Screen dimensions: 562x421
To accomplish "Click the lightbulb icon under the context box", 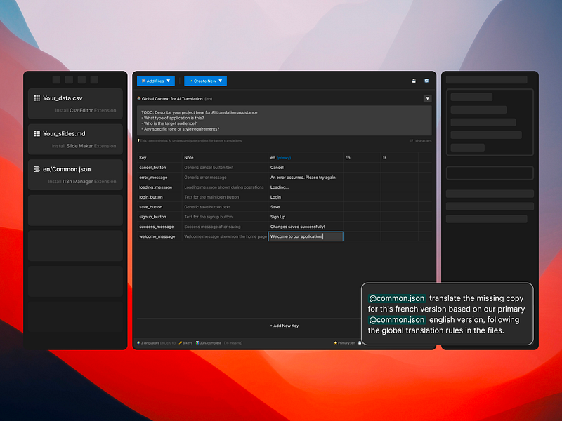I will [x=138, y=141].
